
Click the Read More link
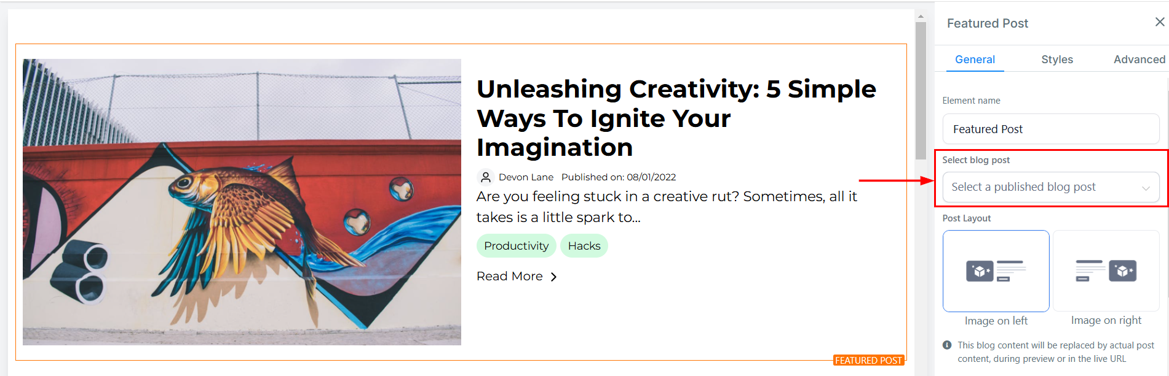point(510,277)
